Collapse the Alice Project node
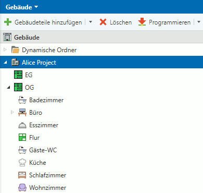The image size is (203, 193). 5,62
